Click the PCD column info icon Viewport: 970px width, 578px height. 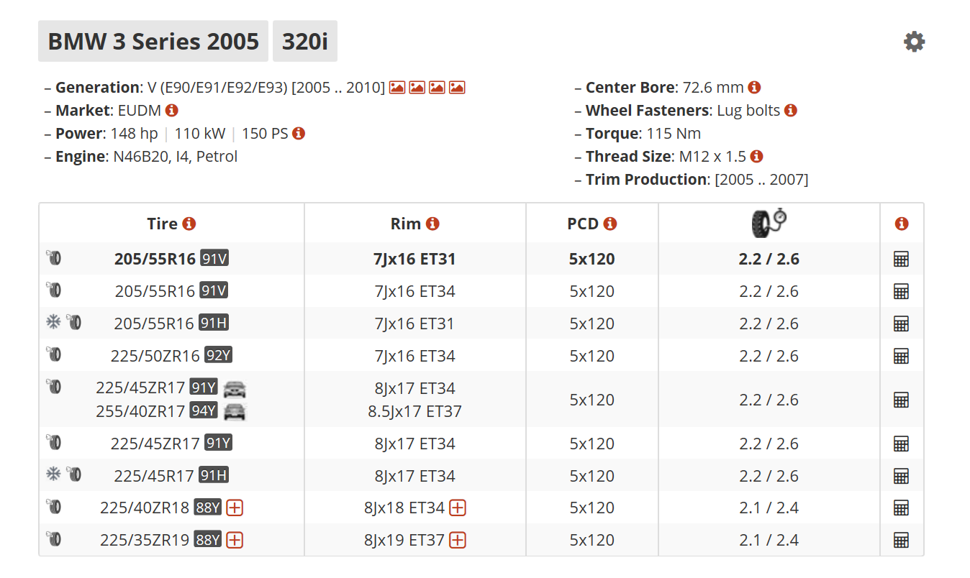610,224
